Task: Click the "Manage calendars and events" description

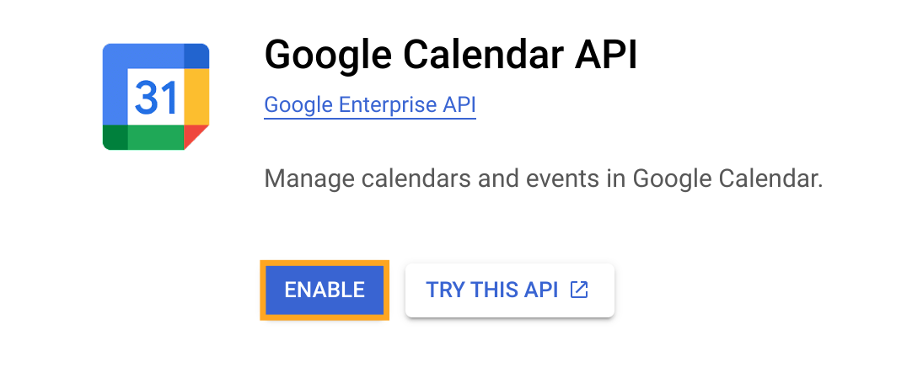Action: point(543,178)
